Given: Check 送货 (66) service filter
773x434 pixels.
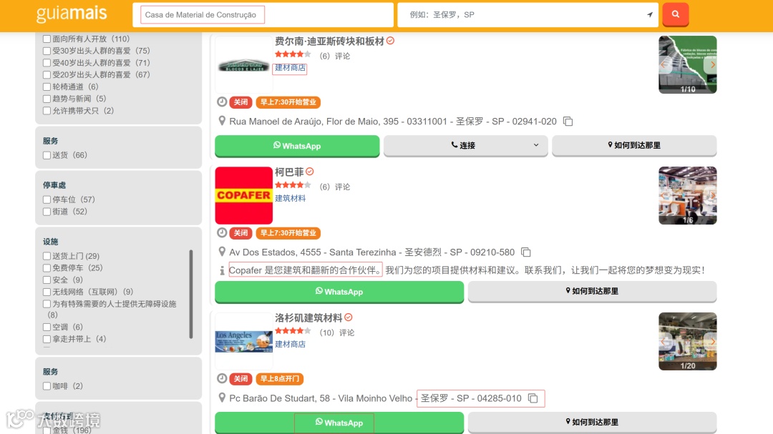Looking at the screenshot, I should (x=47, y=155).
